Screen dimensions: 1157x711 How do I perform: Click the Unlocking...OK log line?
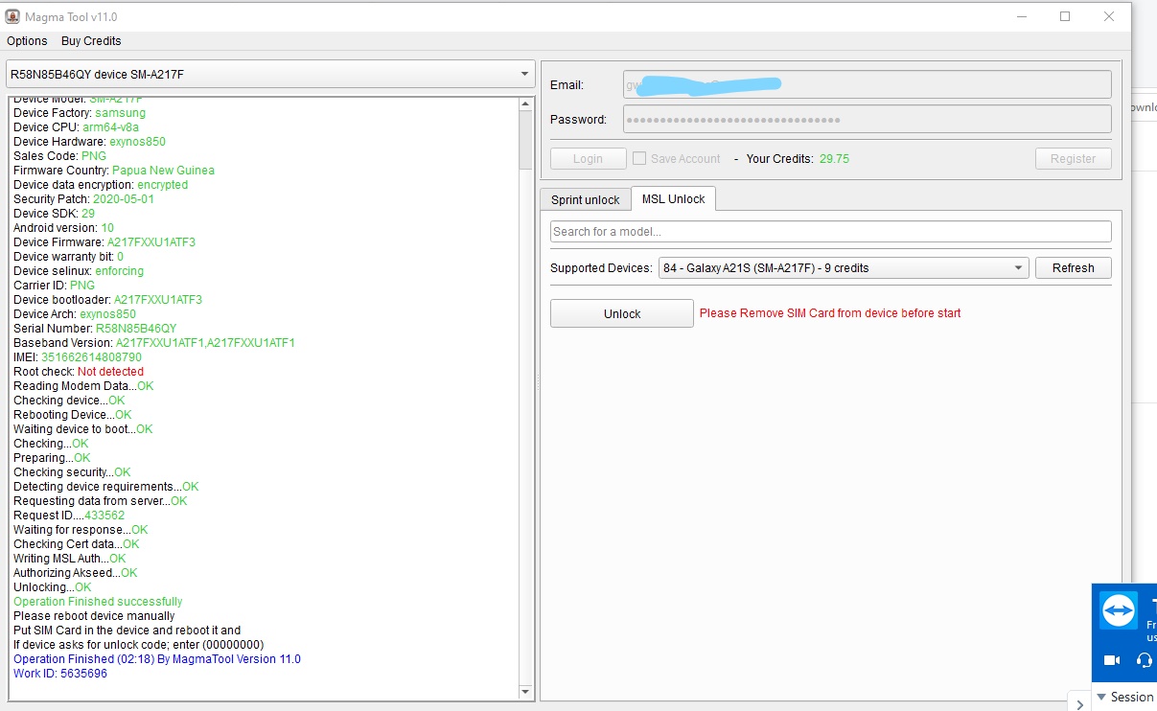(53, 587)
